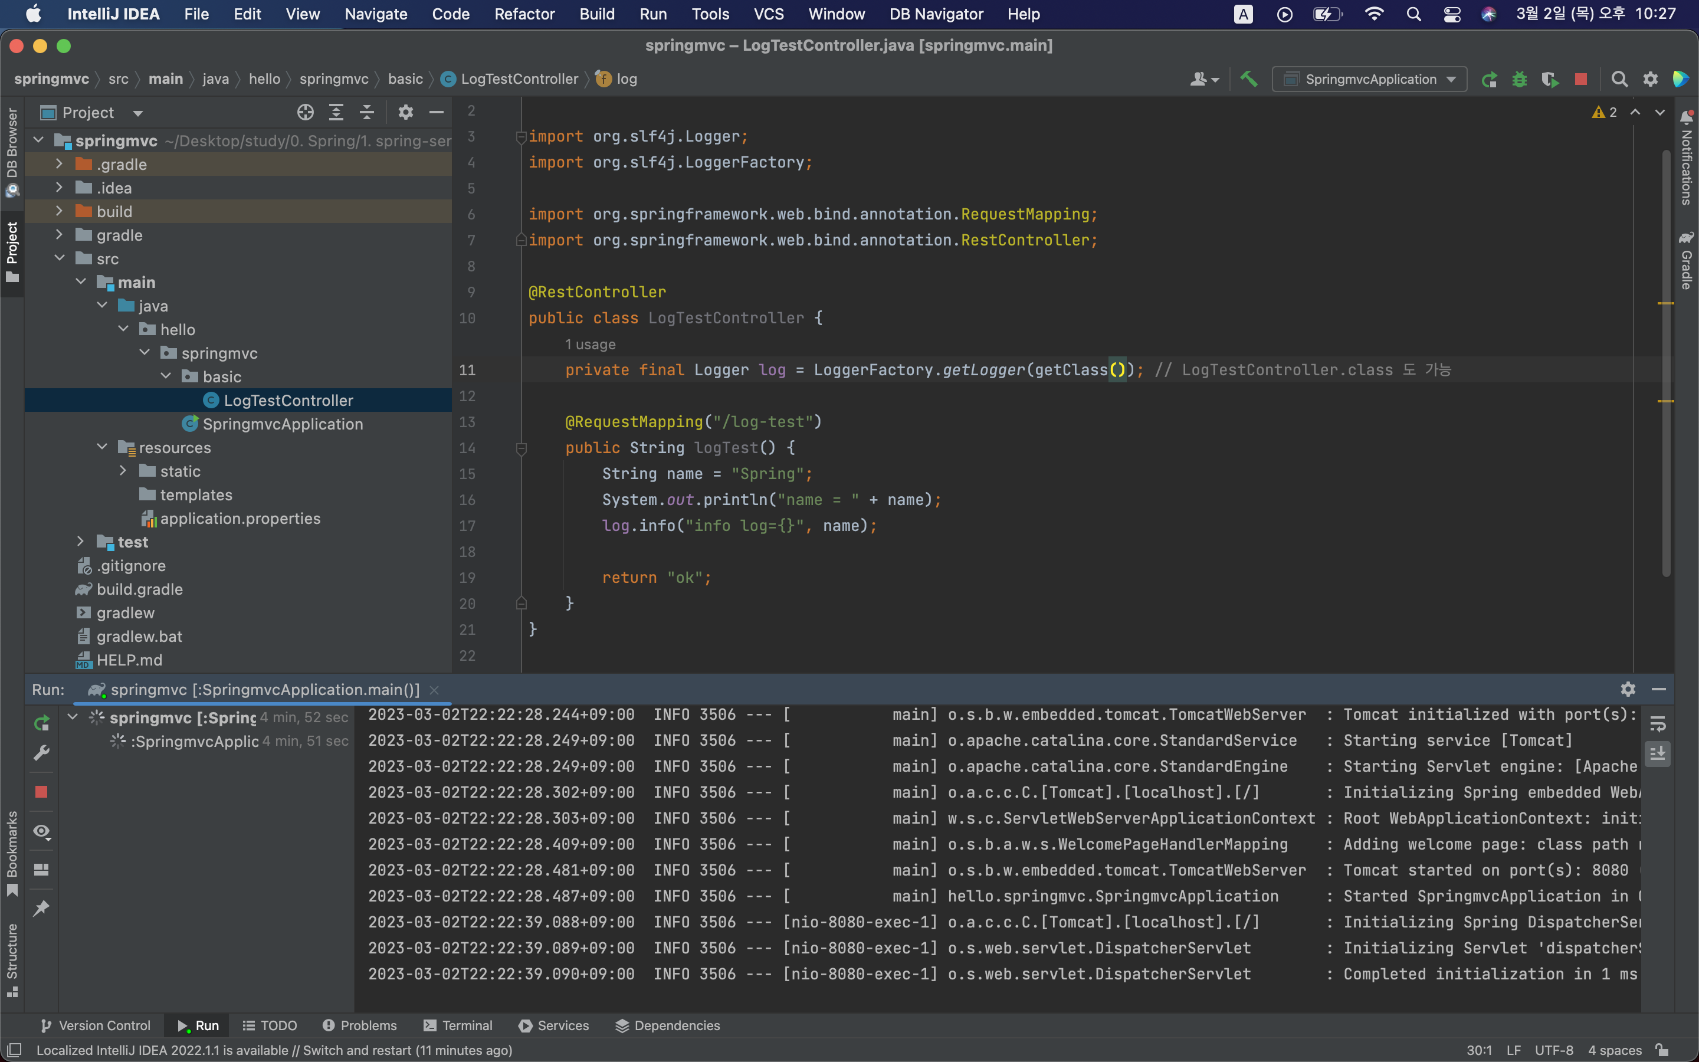Open the DB Navigator menu
Viewport: 1699px width, 1062px height.
[936, 14]
